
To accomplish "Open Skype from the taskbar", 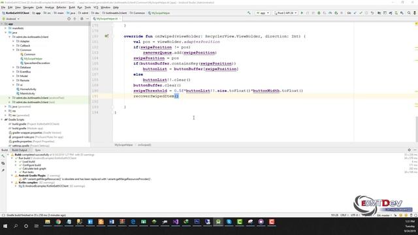I will click(x=229, y=222).
